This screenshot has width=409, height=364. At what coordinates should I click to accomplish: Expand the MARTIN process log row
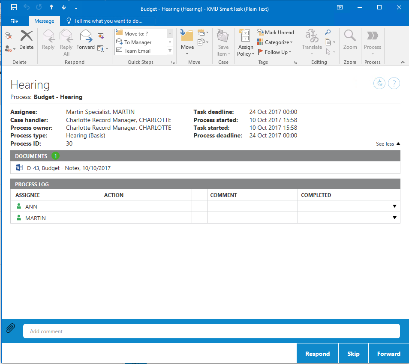(394, 218)
